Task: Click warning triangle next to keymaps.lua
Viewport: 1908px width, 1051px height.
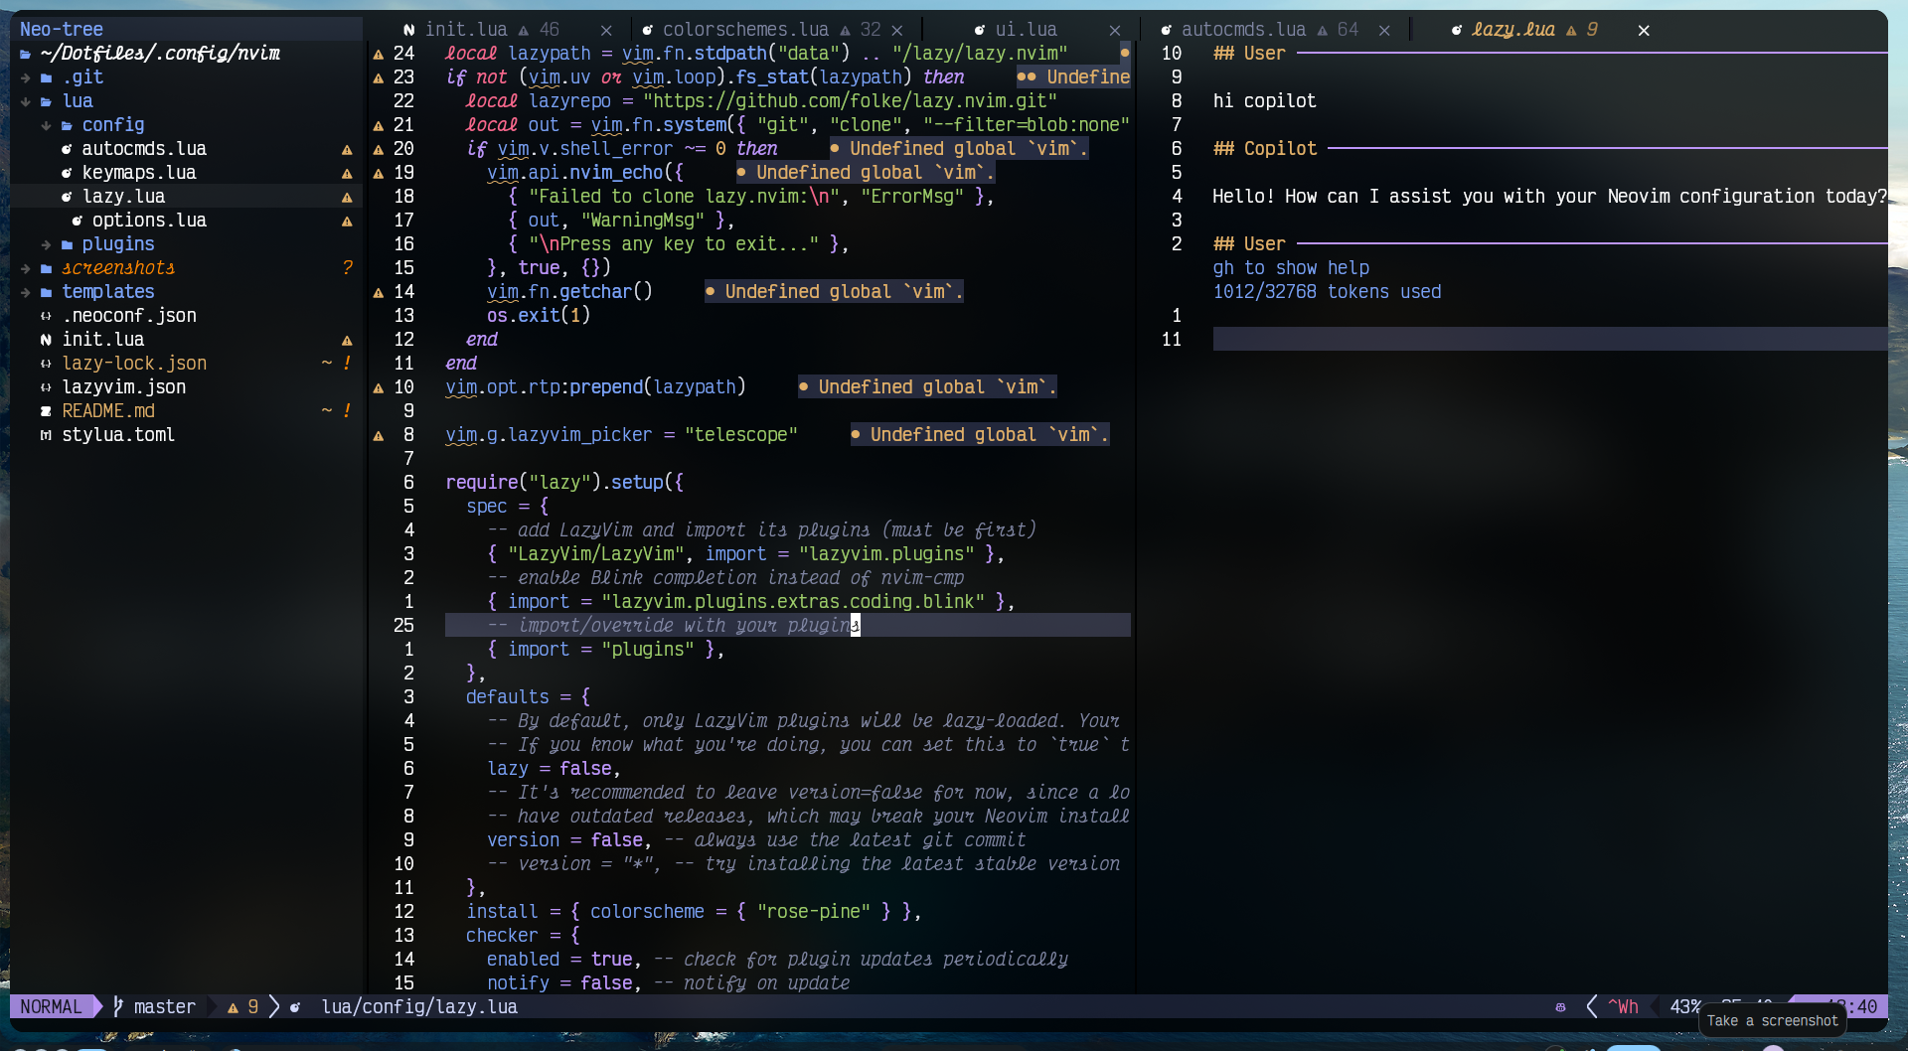Action: point(347,173)
